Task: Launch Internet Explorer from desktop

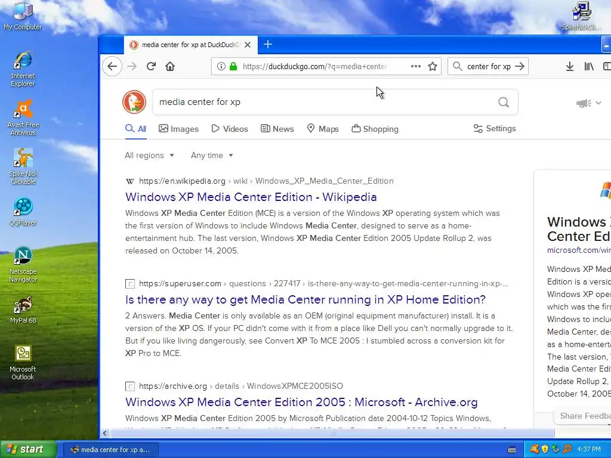Action: click(23, 69)
